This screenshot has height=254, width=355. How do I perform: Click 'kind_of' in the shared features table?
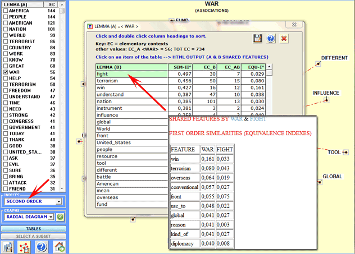pos(180,234)
